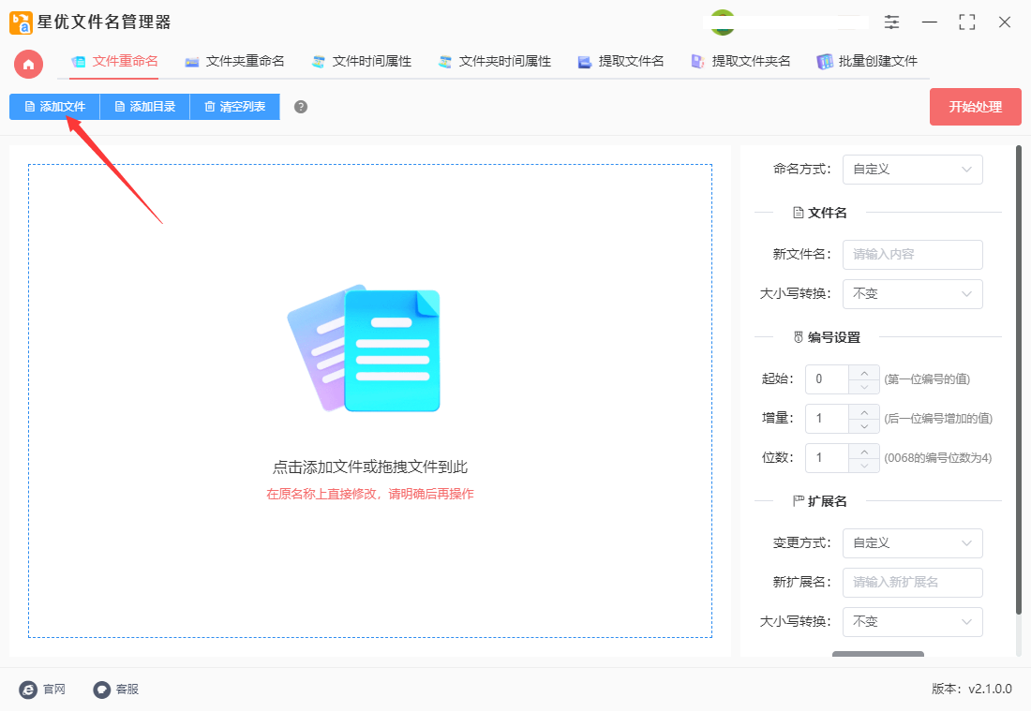Click the red home icon

(x=28, y=65)
